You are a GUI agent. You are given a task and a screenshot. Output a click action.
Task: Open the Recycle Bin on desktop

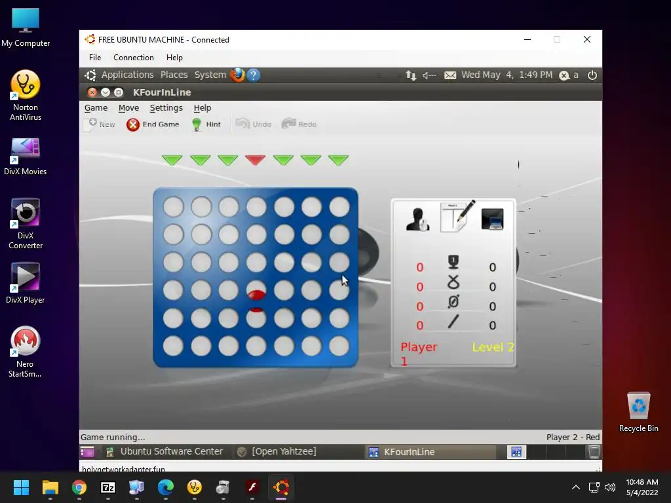click(x=638, y=412)
